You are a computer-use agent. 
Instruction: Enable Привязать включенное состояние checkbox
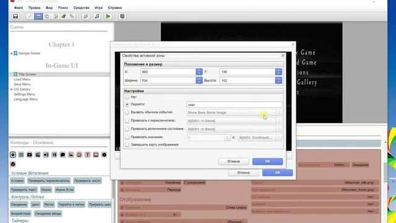(127, 129)
